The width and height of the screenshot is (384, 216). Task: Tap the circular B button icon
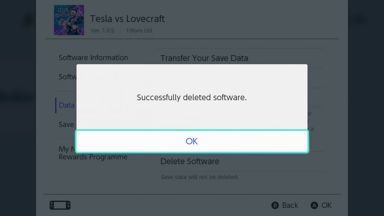[x=275, y=205]
